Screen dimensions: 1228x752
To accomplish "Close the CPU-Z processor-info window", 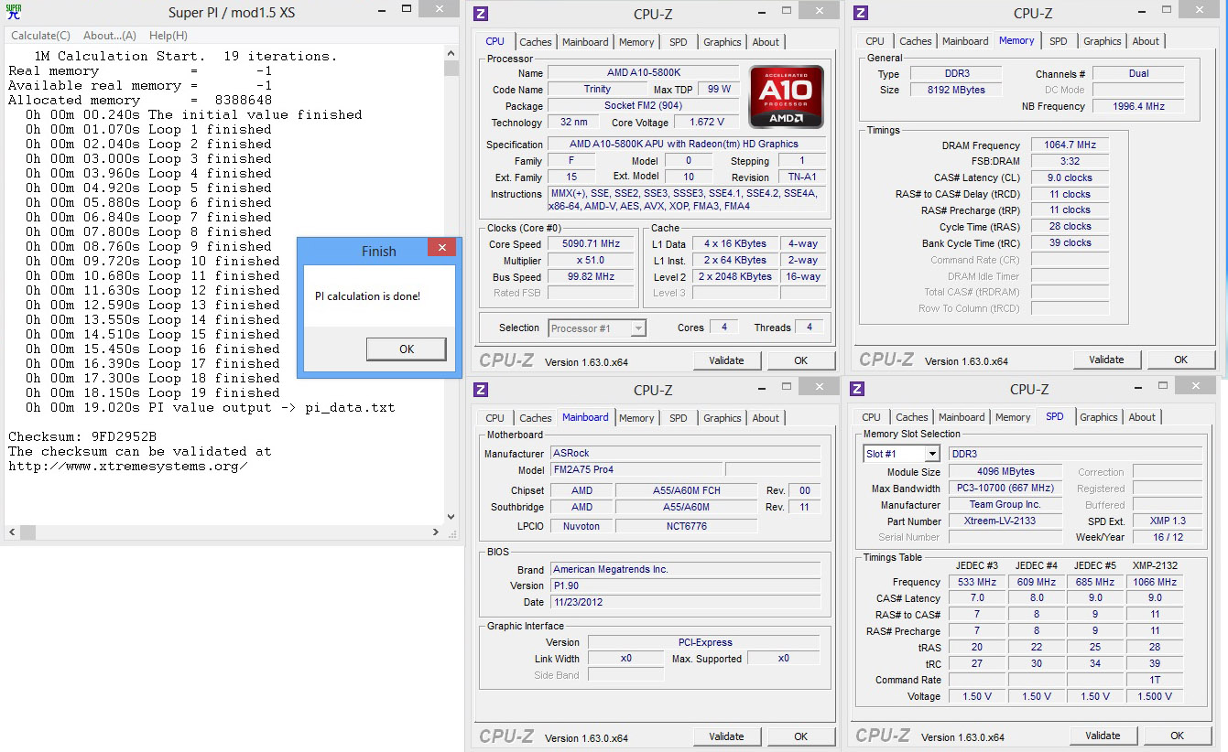I will 817,10.
